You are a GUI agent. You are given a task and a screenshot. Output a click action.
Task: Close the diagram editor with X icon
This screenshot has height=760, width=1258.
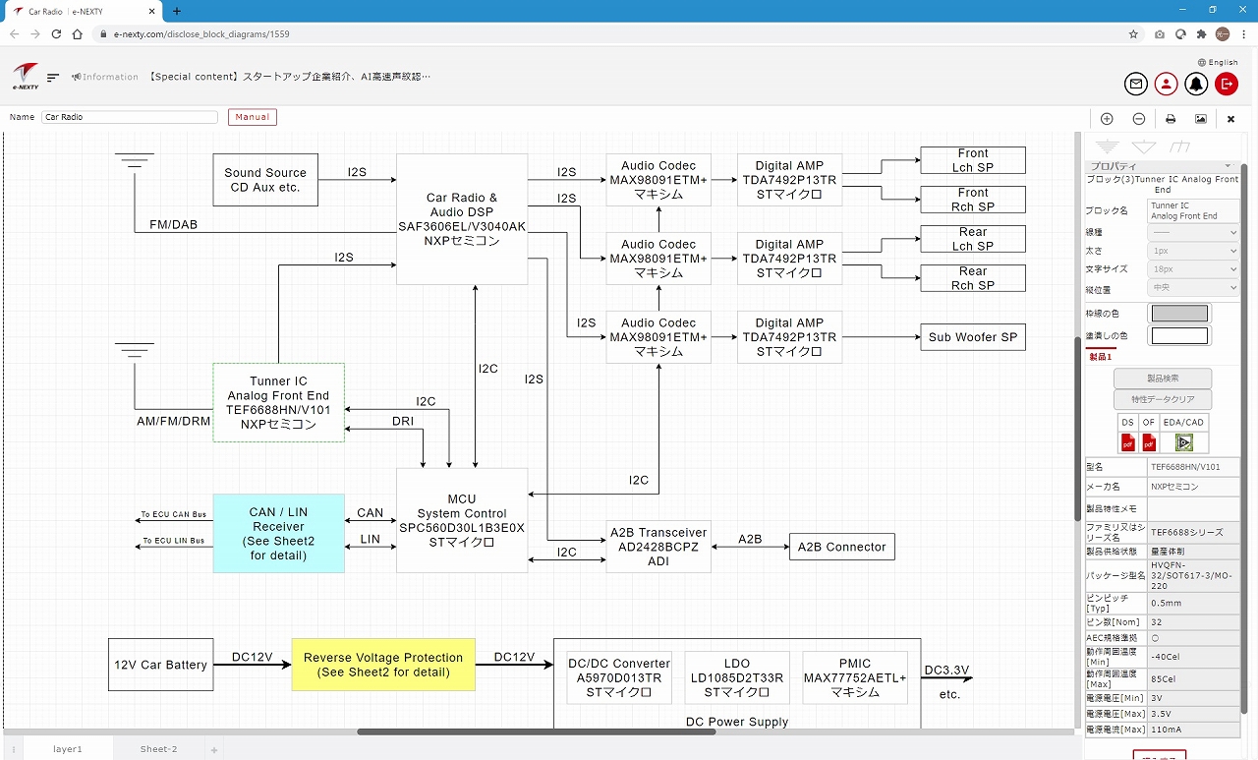click(x=1230, y=118)
